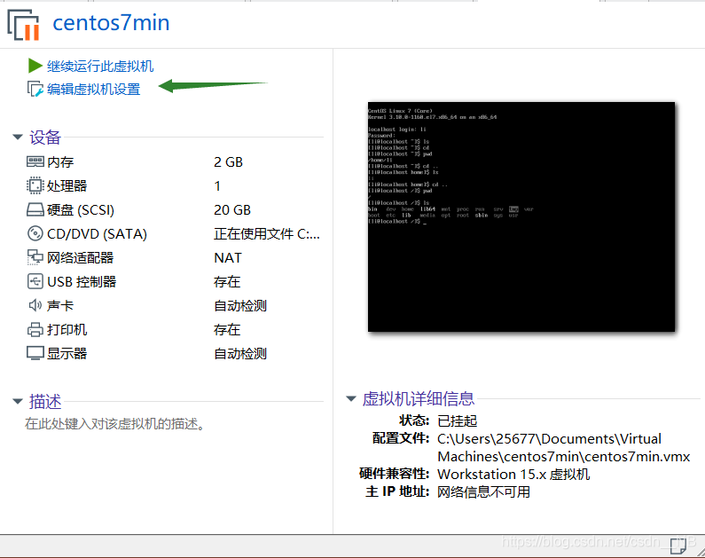The image size is (705, 558).
Task: Click 自动检测 value for 声卡
Action: (240, 306)
